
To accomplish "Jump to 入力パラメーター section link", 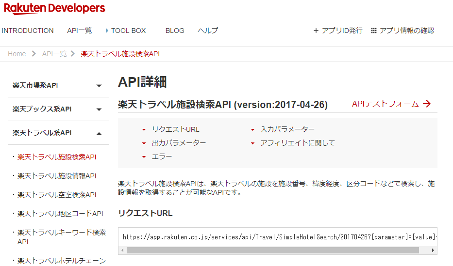I will (x=287, y=129).
